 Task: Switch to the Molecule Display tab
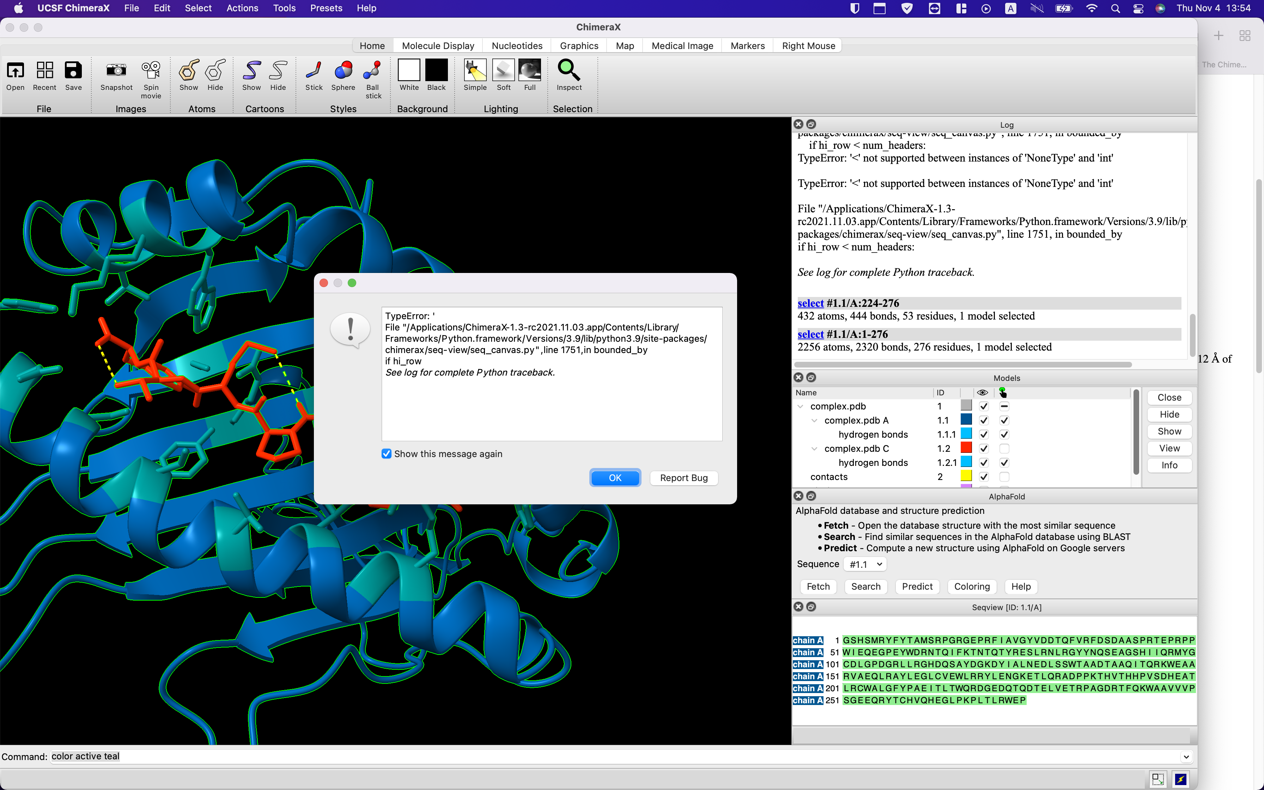click(x=438, y=46)
